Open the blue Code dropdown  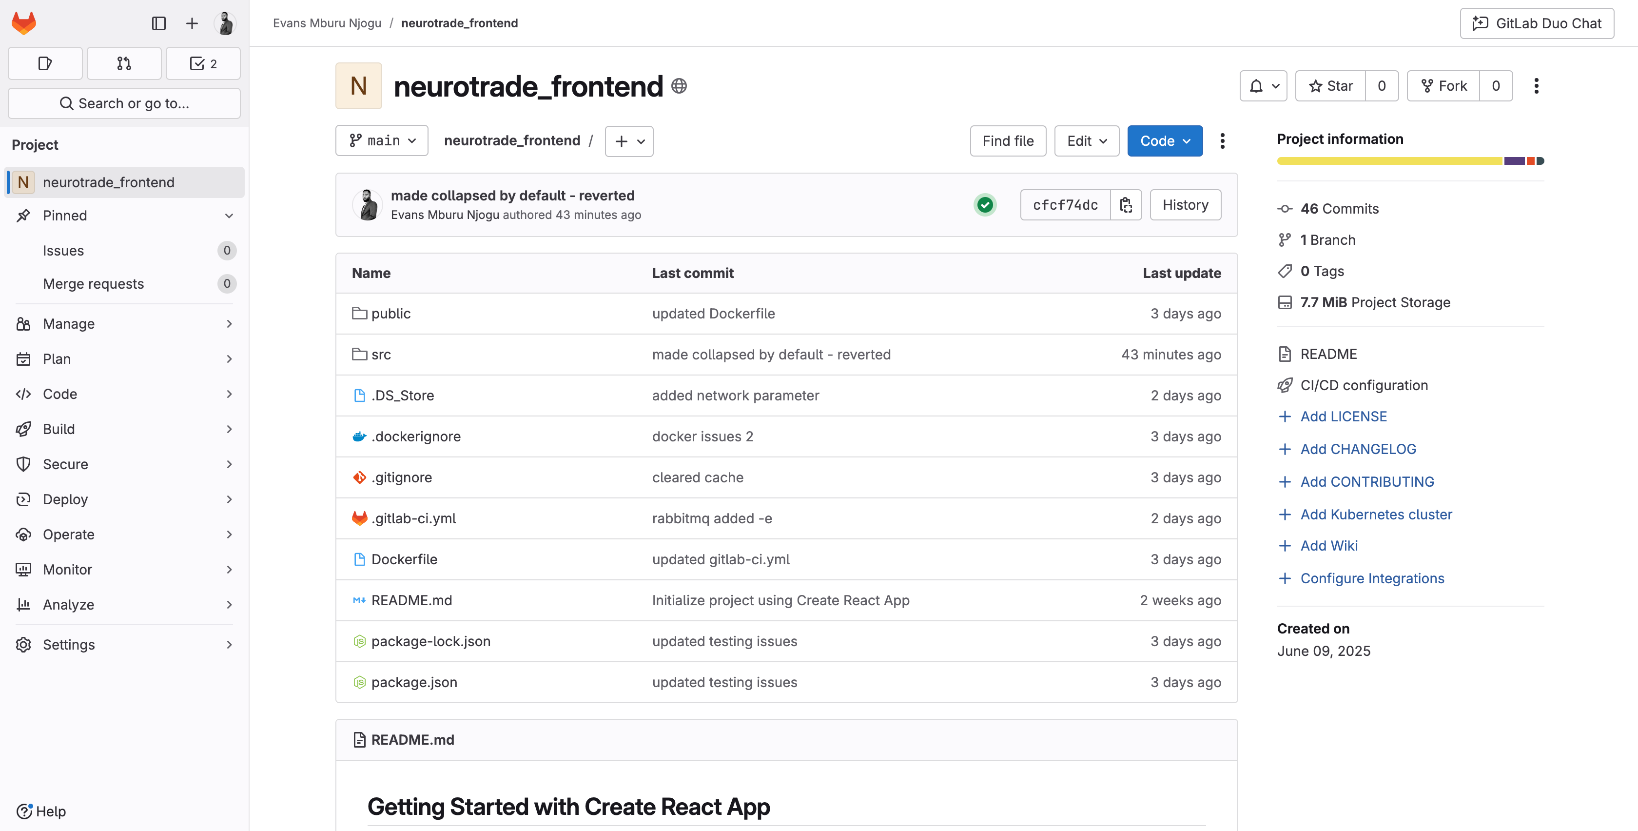point(1164,140)
